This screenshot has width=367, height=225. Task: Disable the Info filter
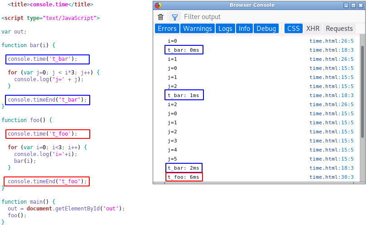coord(244,29)
